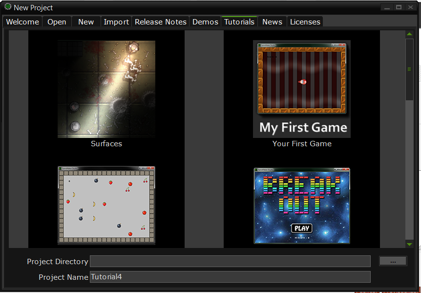The height and width of the screenshot is (293, 421).
Task: Select the Break Out tutorial thumbnail
Action: [x=302, y=206]
